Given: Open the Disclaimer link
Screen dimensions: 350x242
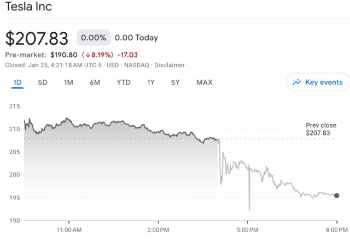Looking at the screenshot, I should (x=170, y=65).
